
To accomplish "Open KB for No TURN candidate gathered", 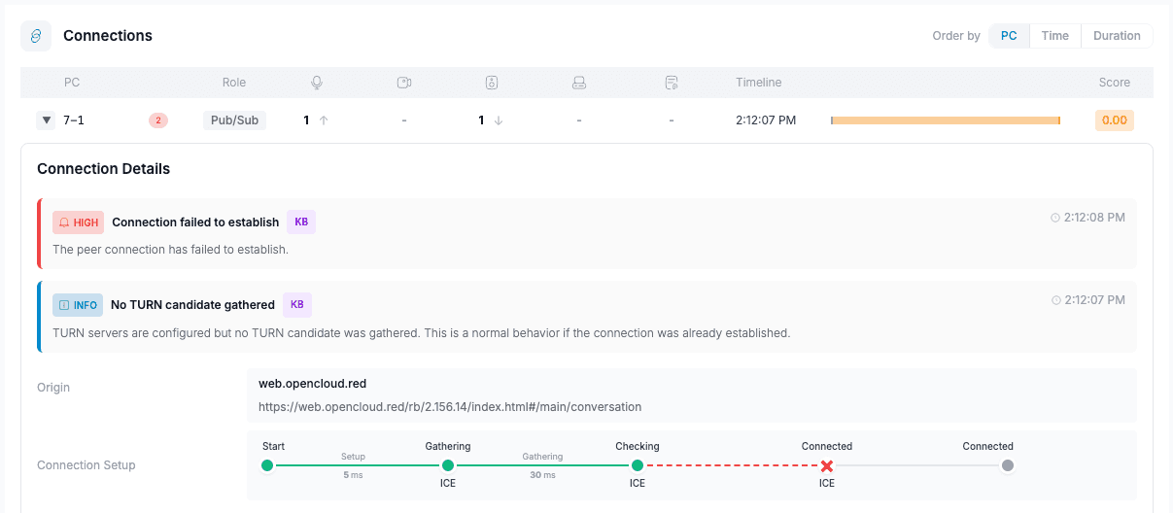I will click(x=297, y=305).
